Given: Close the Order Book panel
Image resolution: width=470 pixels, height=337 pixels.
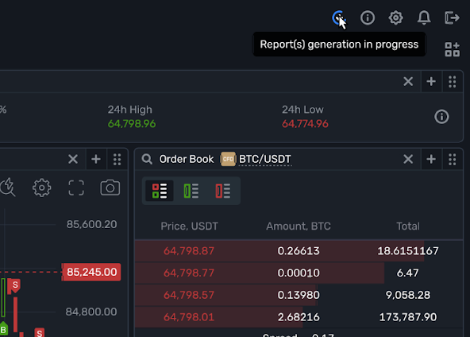Looking at the screenshot, I should (x=408, y=159).
